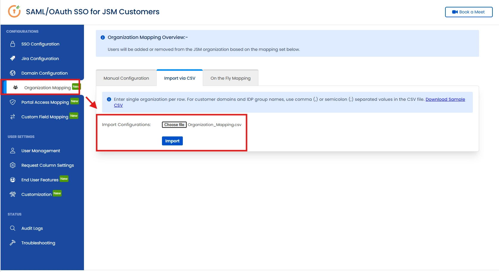The height and width of the screenshot is (272, 499).
Task: Click the Request Column Settings gear icon
Action: [x=13, y=165]
